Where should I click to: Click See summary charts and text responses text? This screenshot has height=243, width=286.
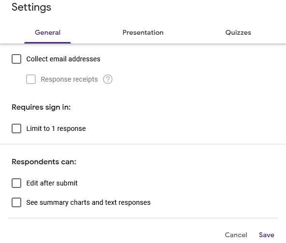click(x=88, y=202)
